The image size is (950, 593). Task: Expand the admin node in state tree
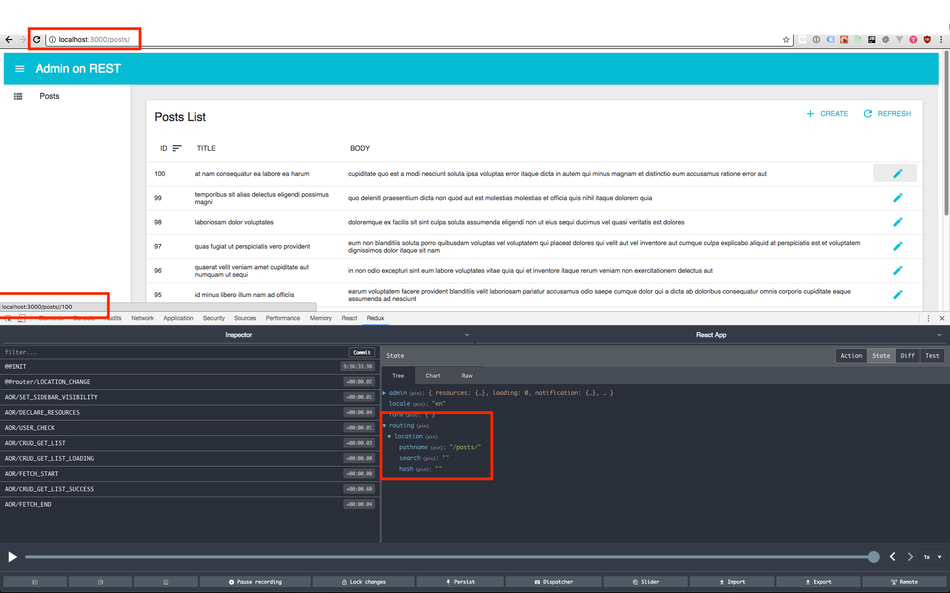[385, 393]
